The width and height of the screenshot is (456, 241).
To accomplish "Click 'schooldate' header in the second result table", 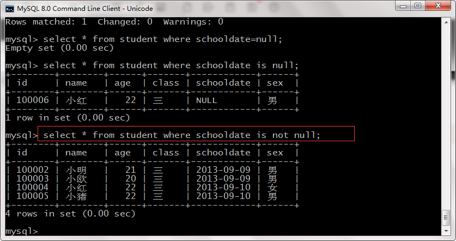I will point(223,153).
